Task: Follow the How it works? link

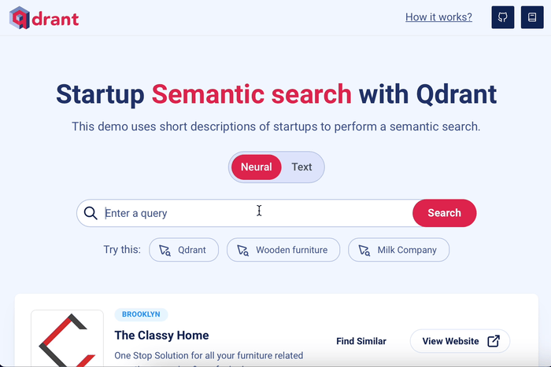Action: click(438, 17)
